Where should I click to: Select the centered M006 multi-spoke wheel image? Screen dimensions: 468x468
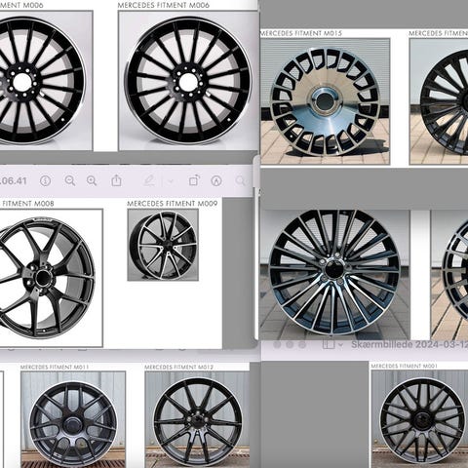click(188, 81)
